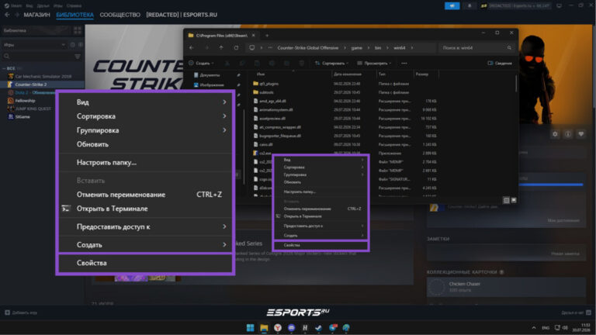Click the recent activity clock icon in Steam sidebar

pyautogui.click(x=73, y=45)
